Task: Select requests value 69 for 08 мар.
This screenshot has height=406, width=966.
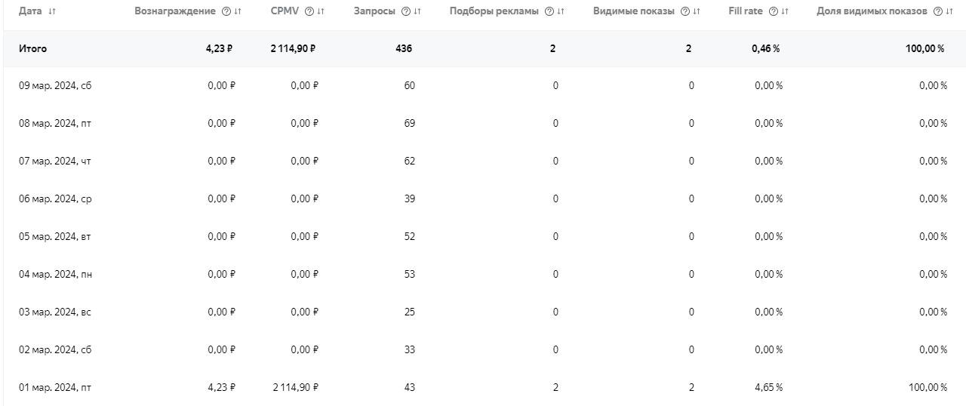Action: pyautogui.click(x=409, y=124)
